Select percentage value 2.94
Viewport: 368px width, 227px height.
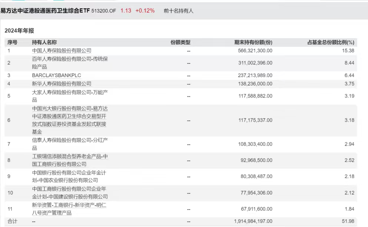pyautogui.click(x=349, y=144)
